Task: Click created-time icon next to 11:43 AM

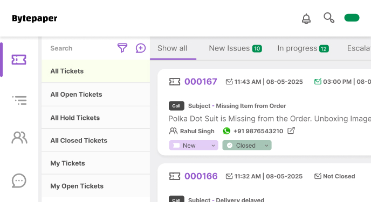Action: (x=229, y=82)
